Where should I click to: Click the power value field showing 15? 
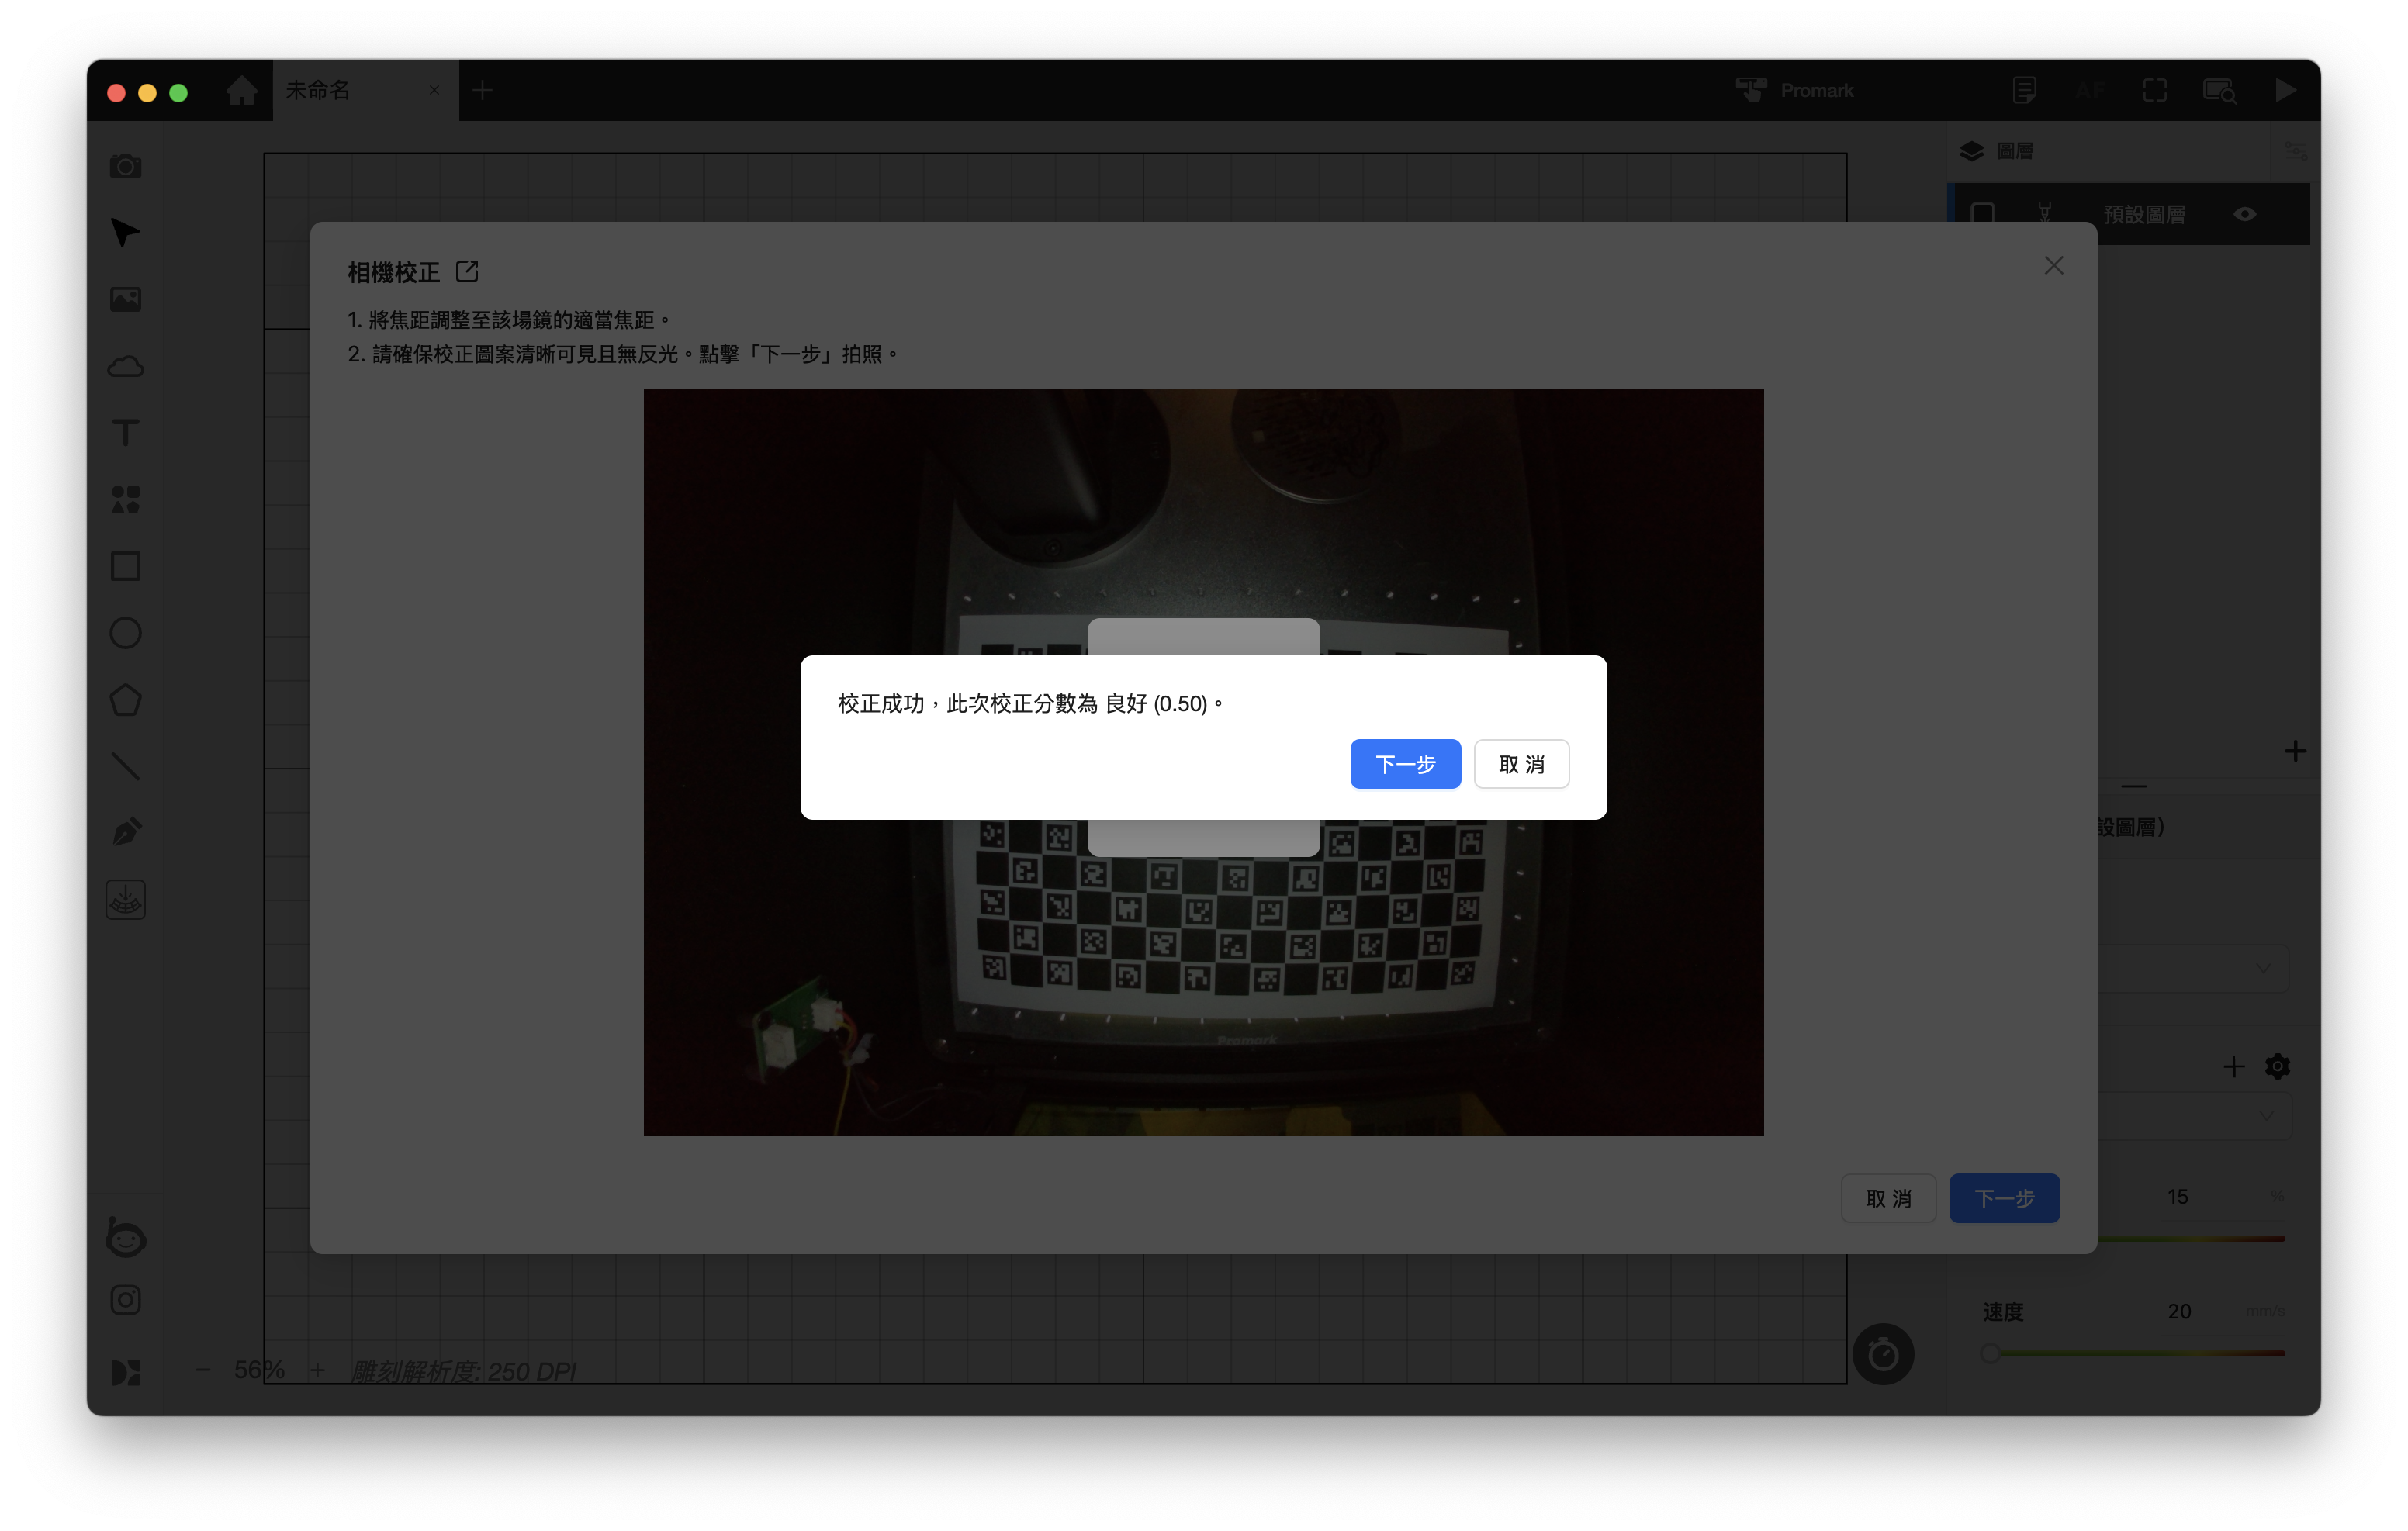click(x=2177, y=1197)
